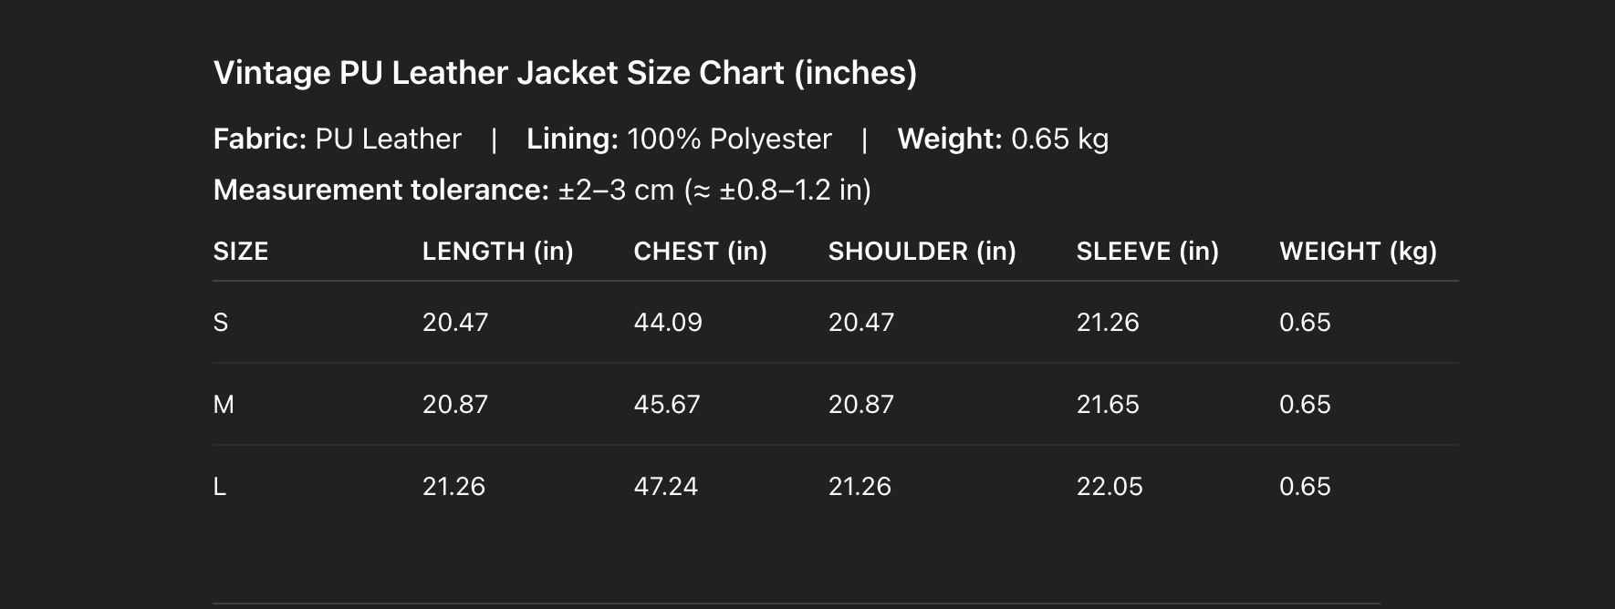Viewport: 1615px width, 609px height.
Task: Click the Weight: 0.65 kg summary text
Action: point(1003,139)
